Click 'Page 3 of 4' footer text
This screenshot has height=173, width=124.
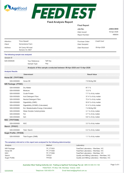(115, 165)
